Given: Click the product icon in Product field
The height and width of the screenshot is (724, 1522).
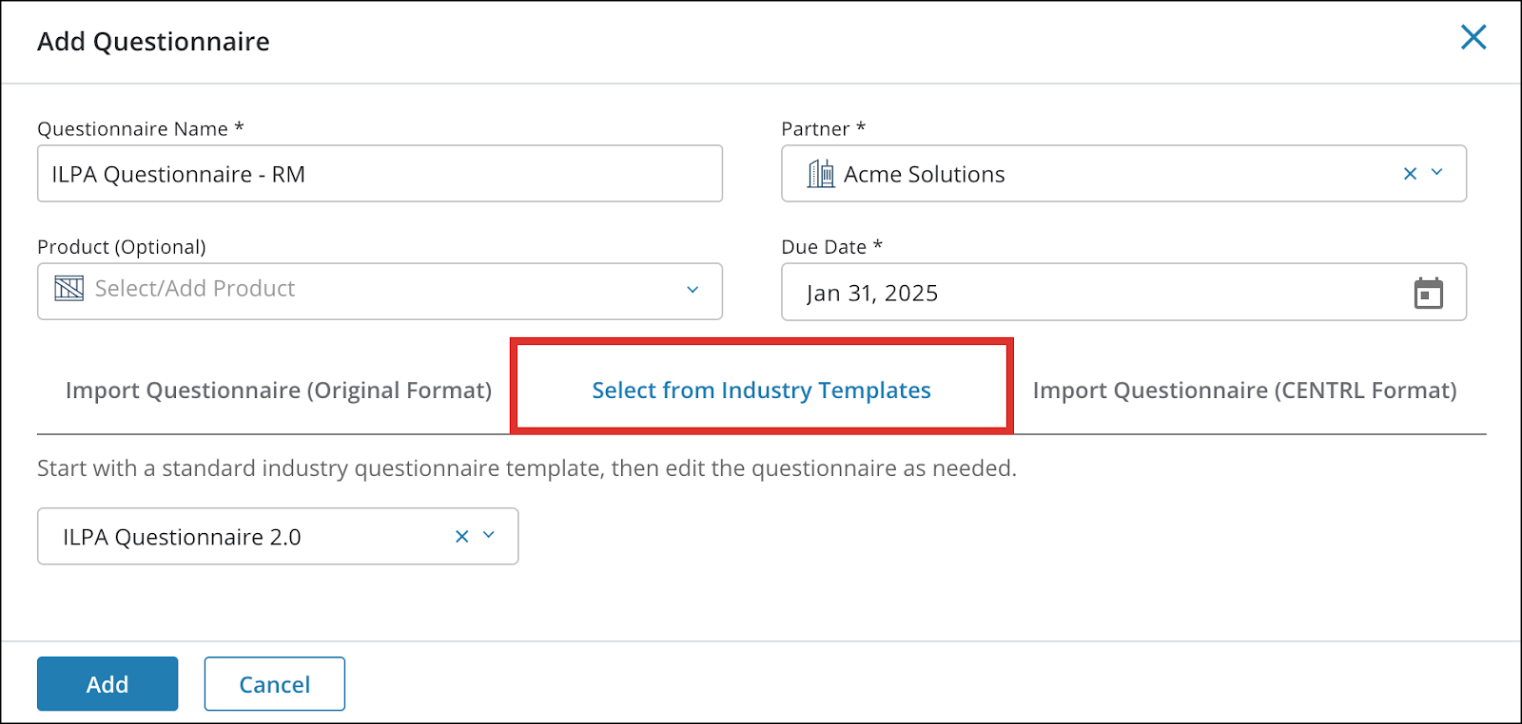Looking at the screenshot, I should click(69, 288).
